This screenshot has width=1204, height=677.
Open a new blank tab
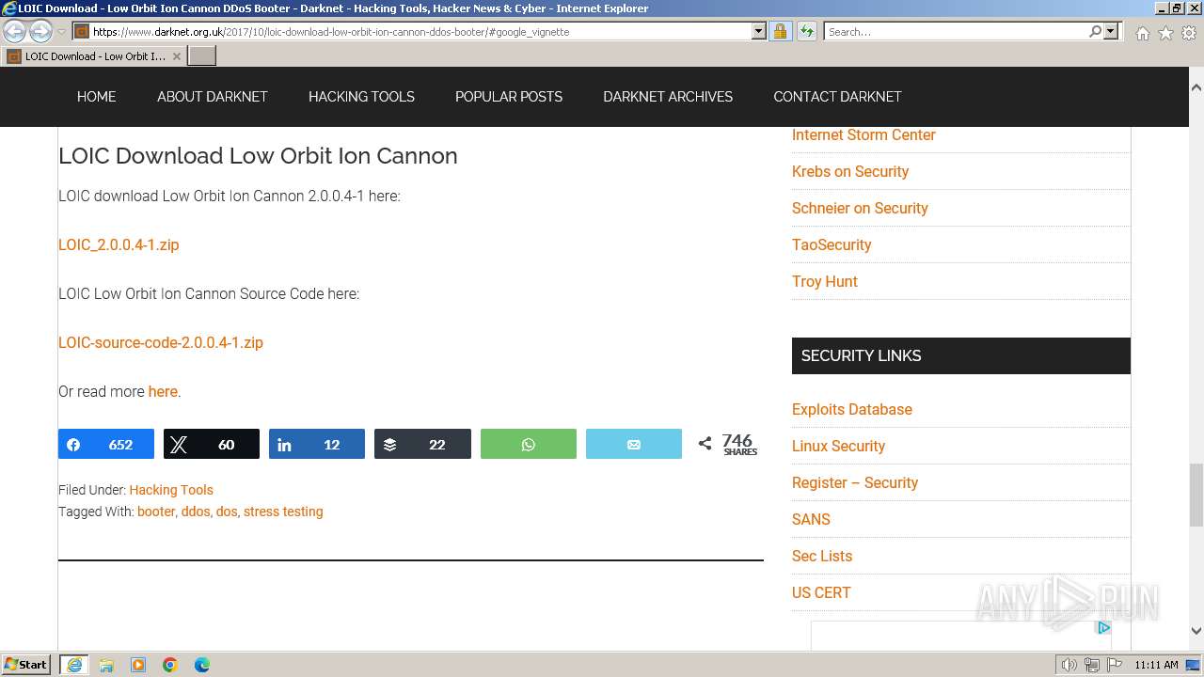point(202,56)
